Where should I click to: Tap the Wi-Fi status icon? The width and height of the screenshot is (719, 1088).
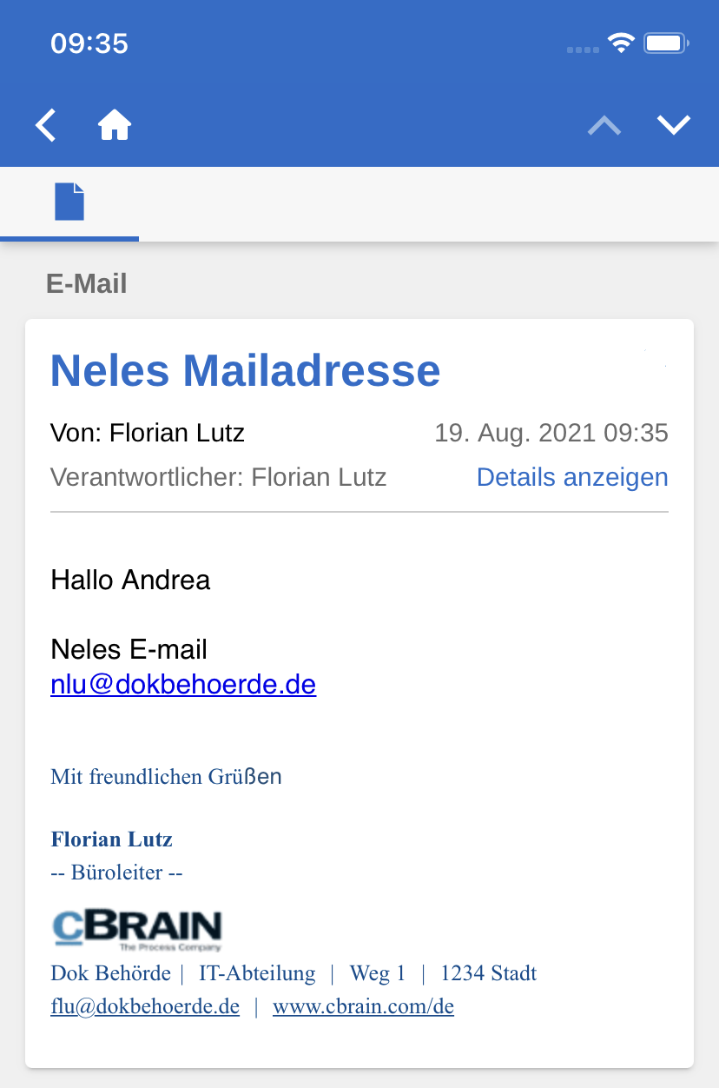point(621,43)
